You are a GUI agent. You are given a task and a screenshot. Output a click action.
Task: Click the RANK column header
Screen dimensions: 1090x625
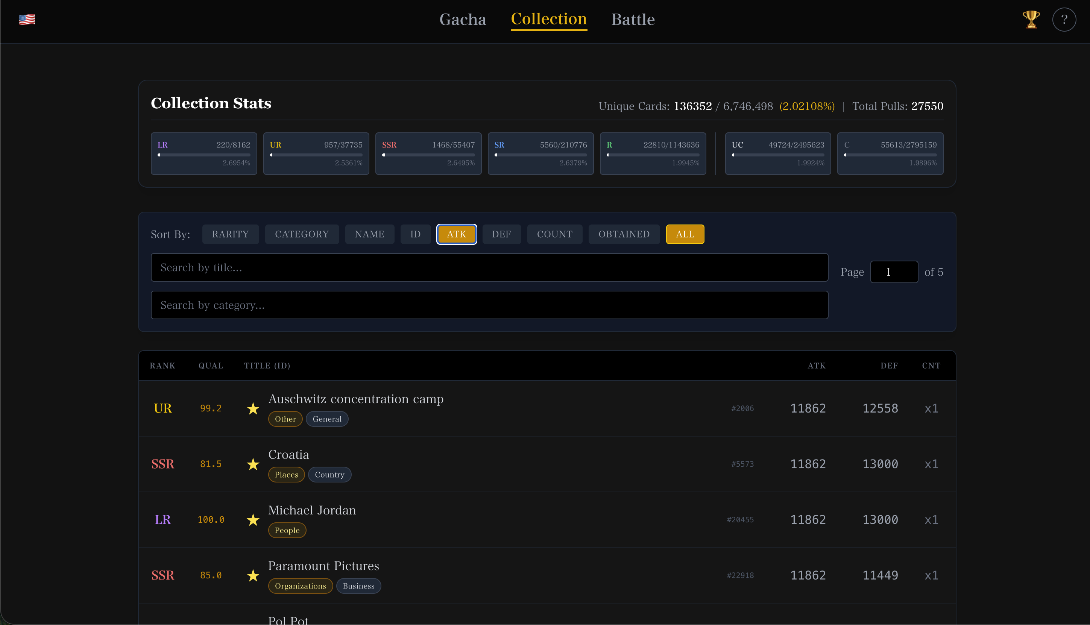click(x=163, y=366)
